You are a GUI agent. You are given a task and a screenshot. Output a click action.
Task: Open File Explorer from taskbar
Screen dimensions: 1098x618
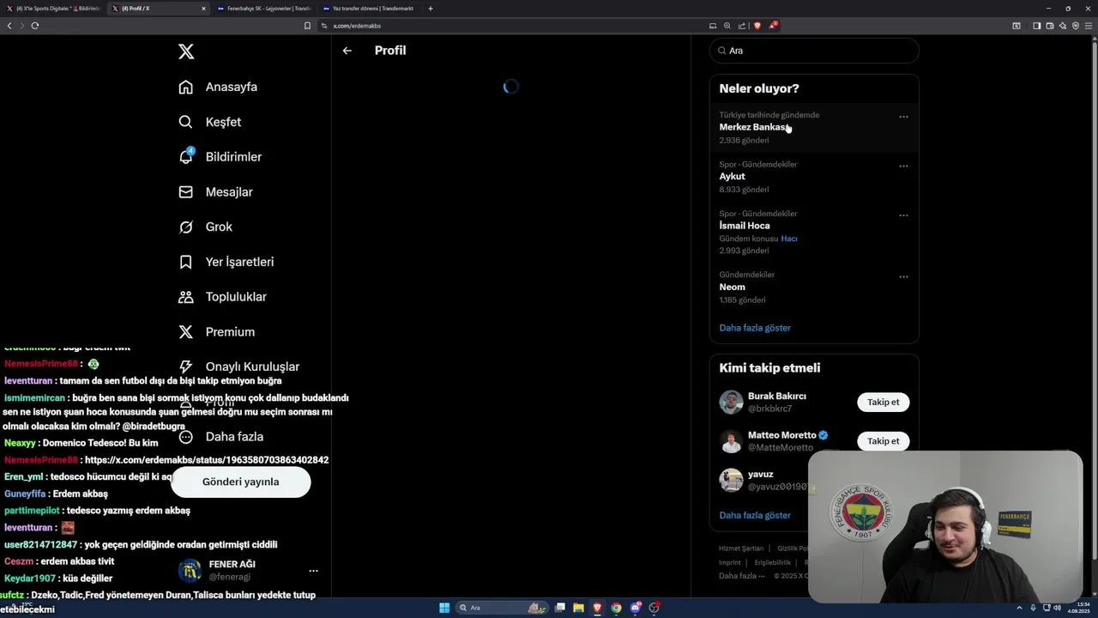click(x=578, y=608)
